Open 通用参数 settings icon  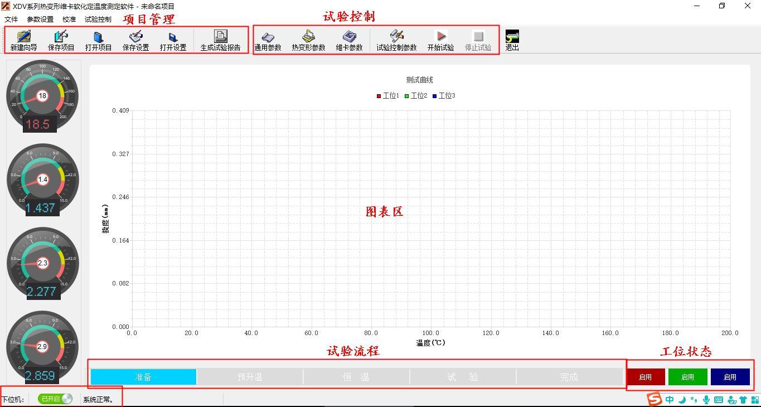coord(268,41)
